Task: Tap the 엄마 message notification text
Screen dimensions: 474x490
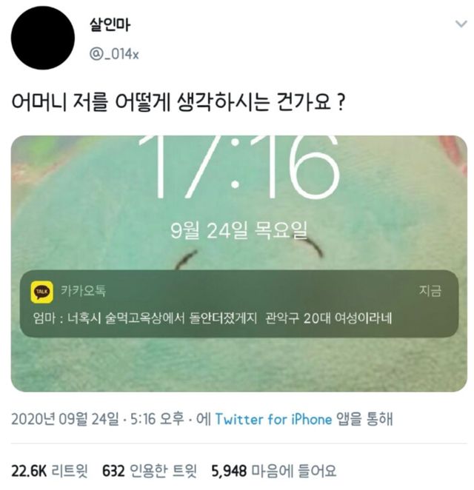Action: (213, 318)
